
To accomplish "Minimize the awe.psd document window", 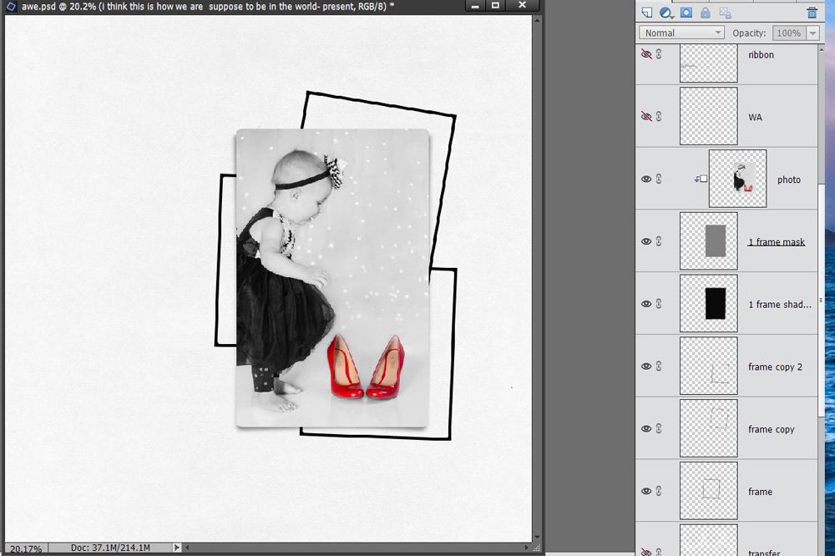I will (475, 6).
